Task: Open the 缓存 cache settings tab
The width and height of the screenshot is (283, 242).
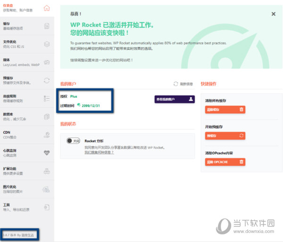Action: click(x=27, y=26)
